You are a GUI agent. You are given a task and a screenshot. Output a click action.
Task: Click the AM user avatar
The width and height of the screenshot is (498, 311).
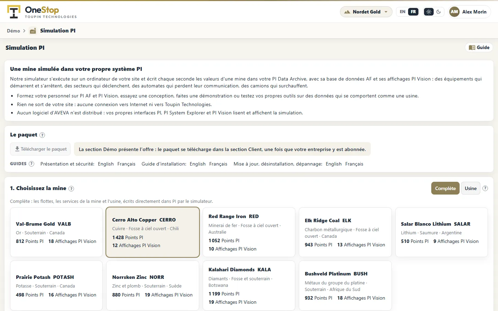click(x=454, y=12)
